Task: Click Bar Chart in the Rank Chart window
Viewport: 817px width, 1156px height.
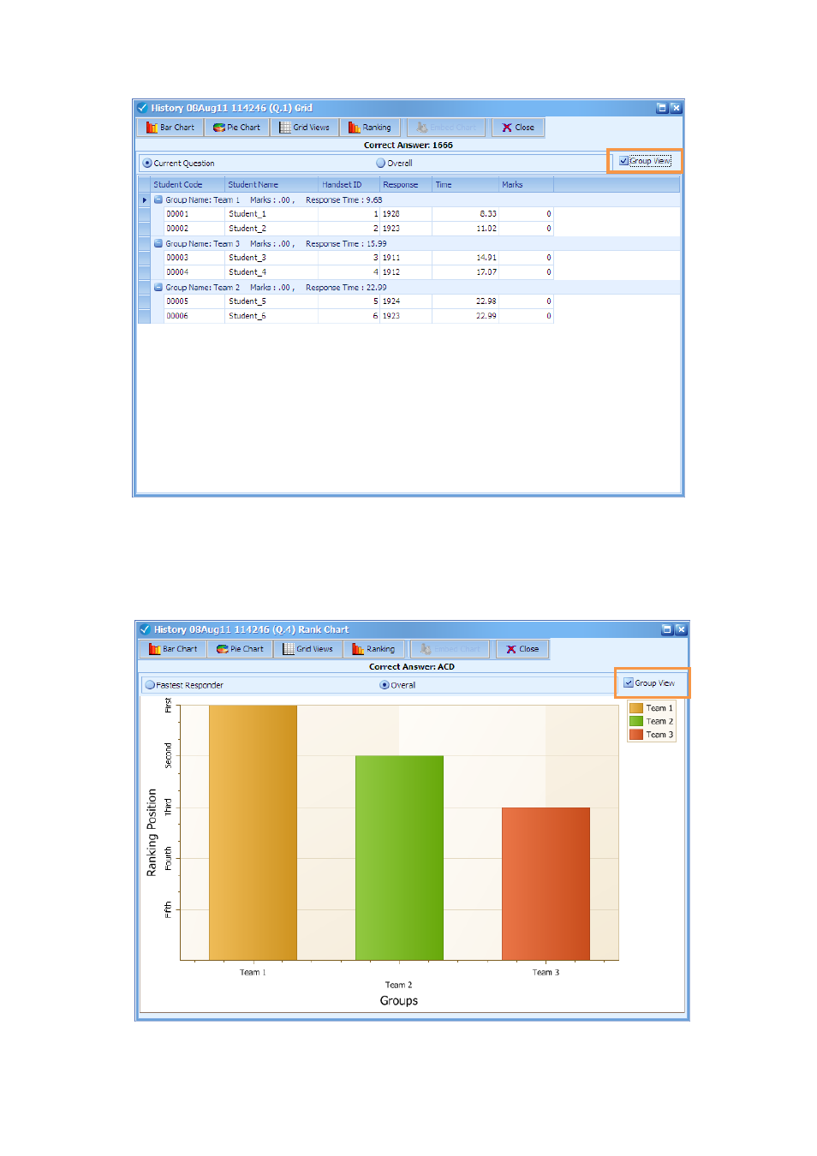Action: [x=173, y=649]
